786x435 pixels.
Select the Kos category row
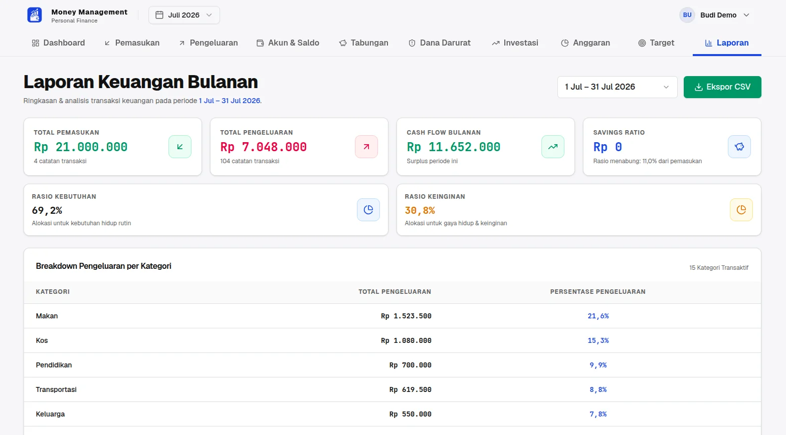[x=392, y=340]
